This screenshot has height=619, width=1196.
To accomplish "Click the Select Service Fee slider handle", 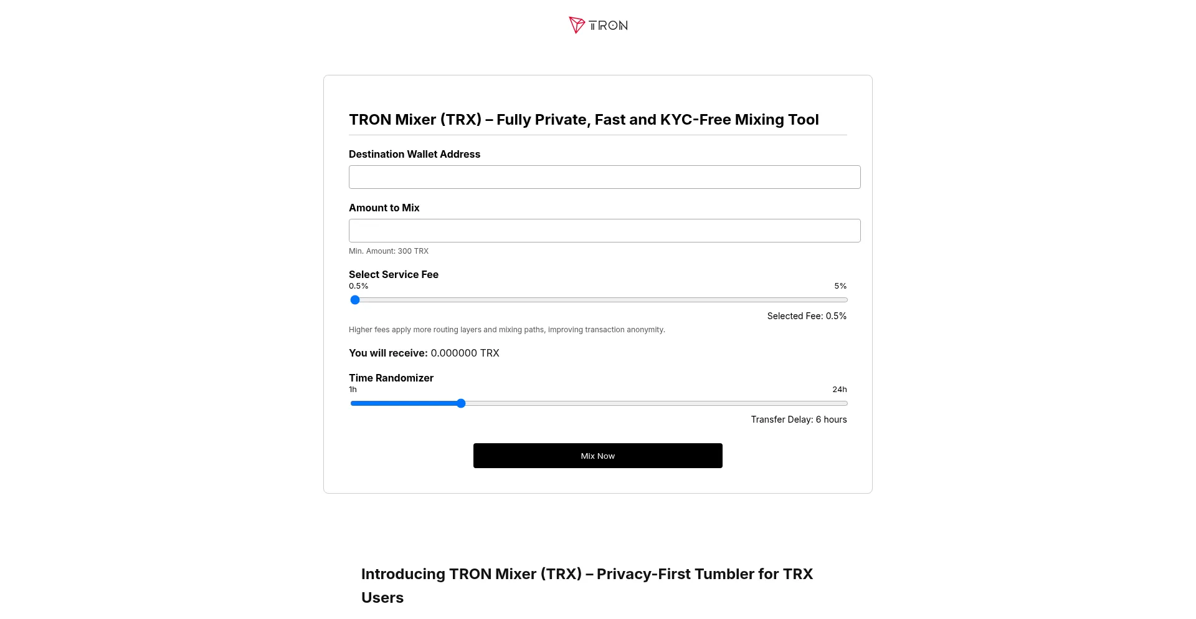I will click(x=355, y=300).
